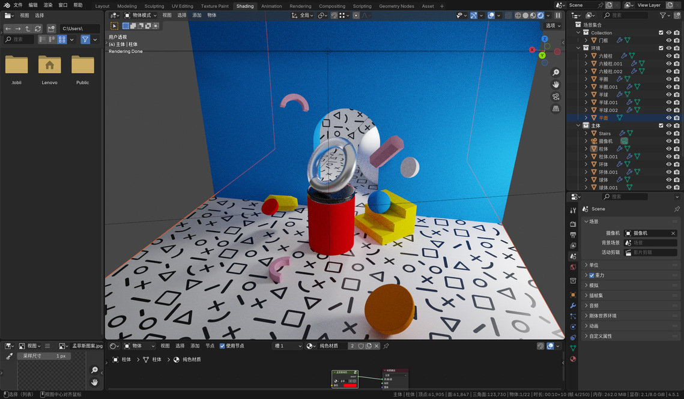Toggle the 使用节点 checkbox in node editor
This screenshot has width=684, height=399.
click(x=222, y=346)
